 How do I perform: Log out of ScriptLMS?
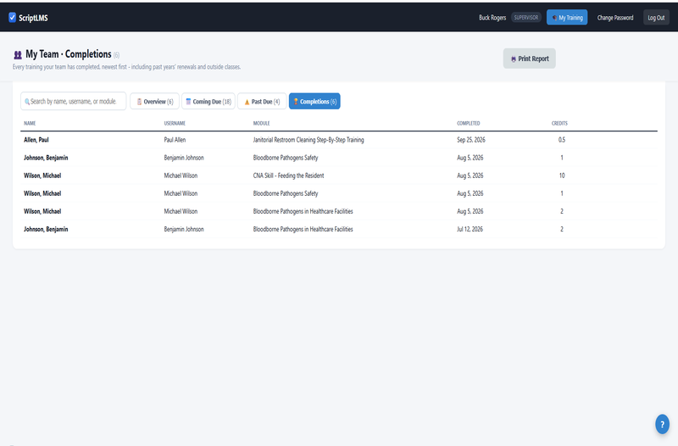[x=656, y=17]
